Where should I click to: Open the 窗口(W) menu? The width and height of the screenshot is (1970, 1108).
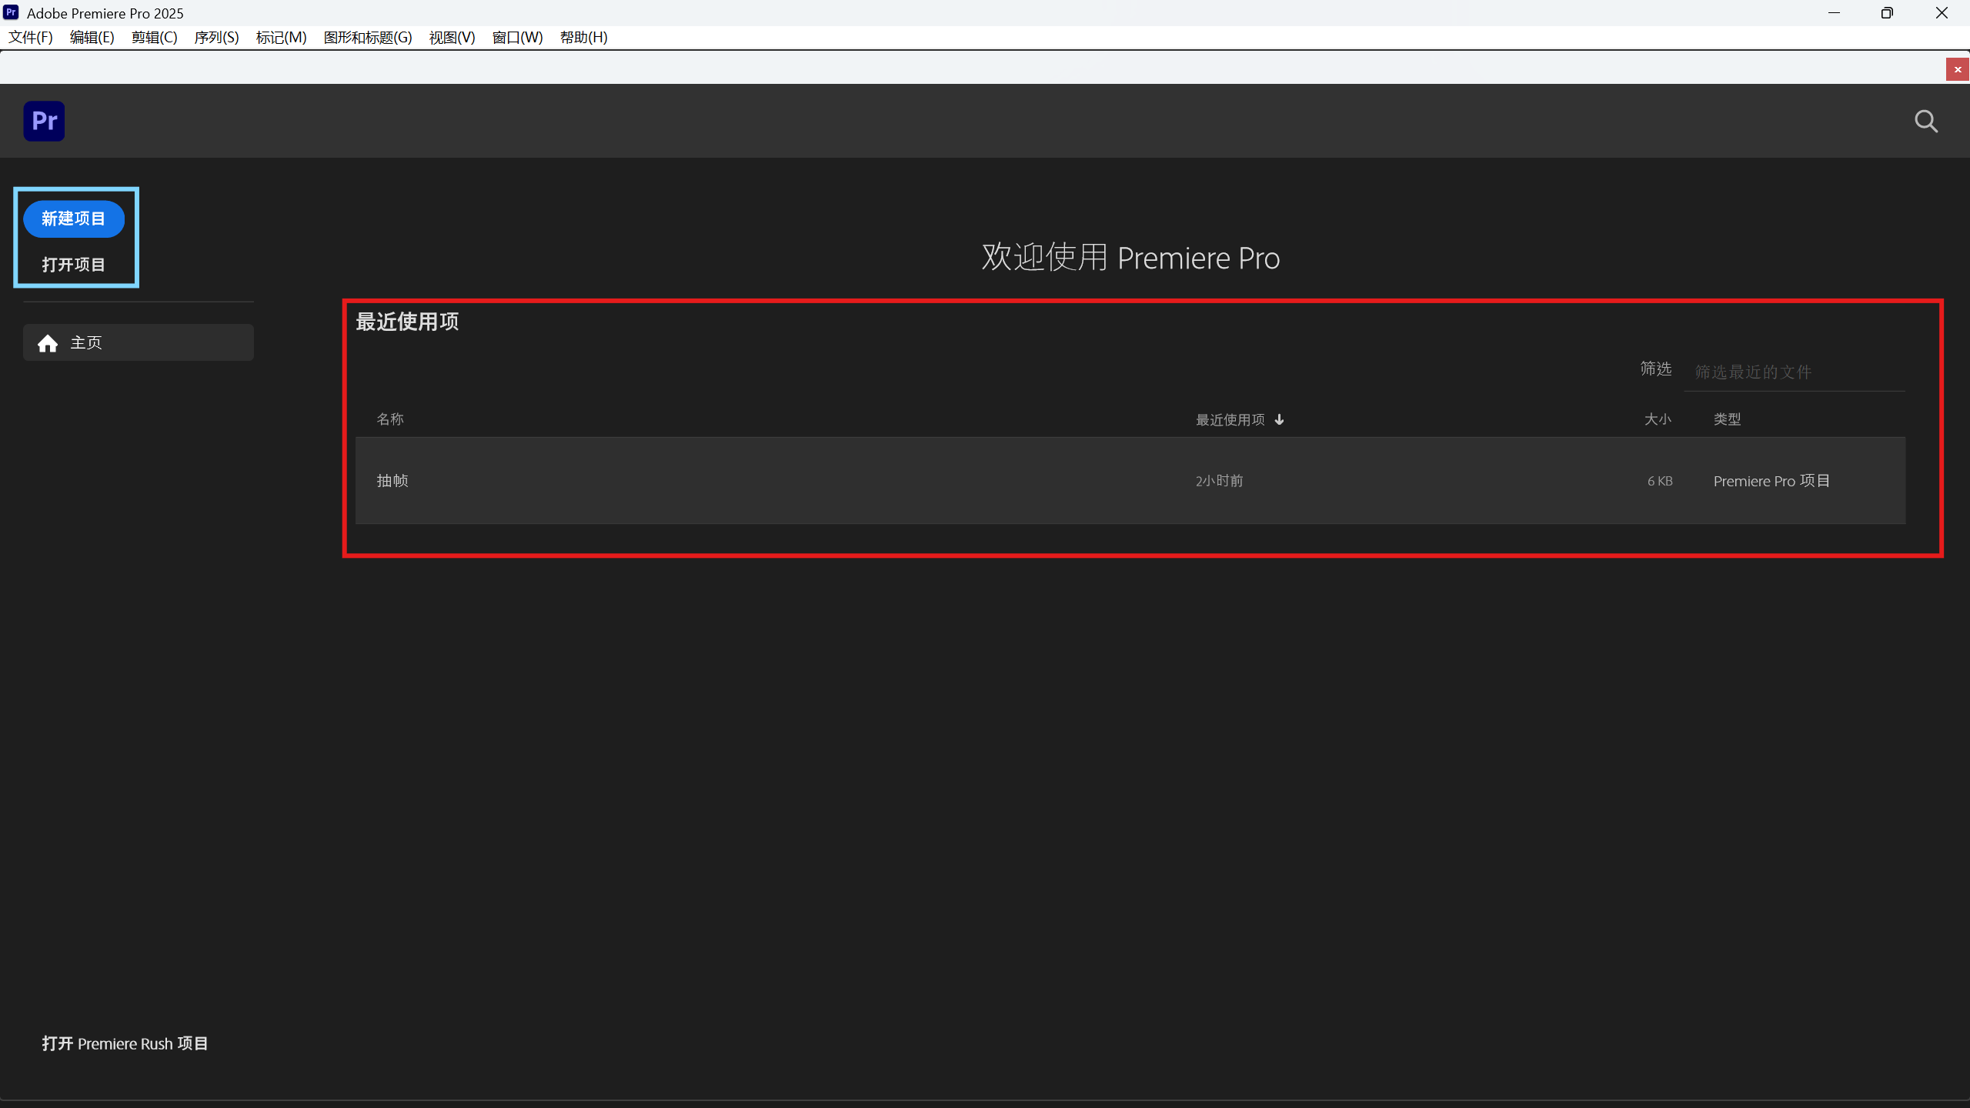(517, 37)
